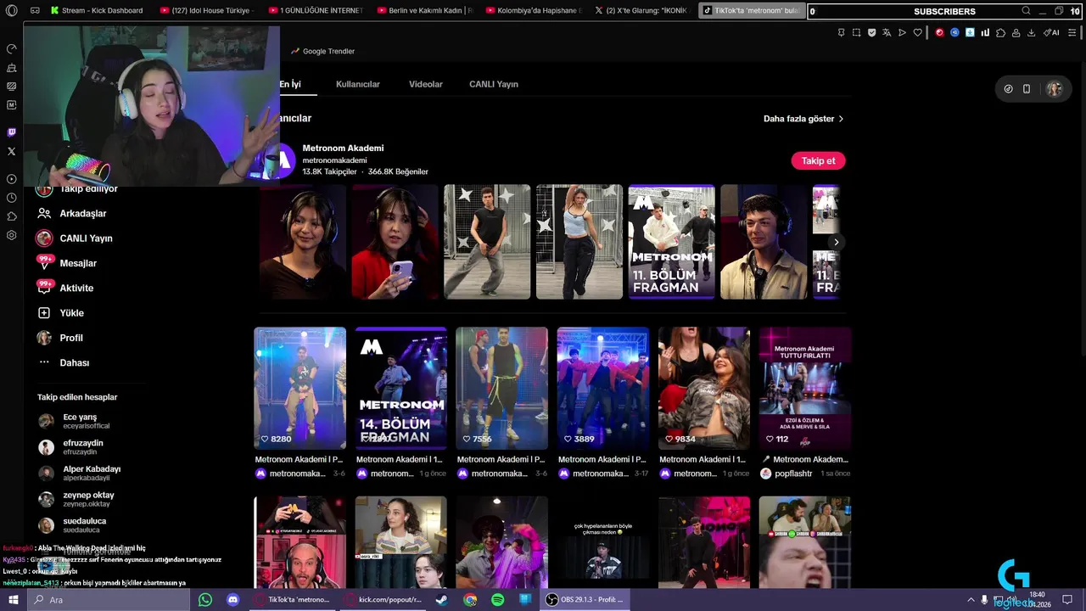Switch to the Kullanıcılar tab

click(x=357, y=84)
